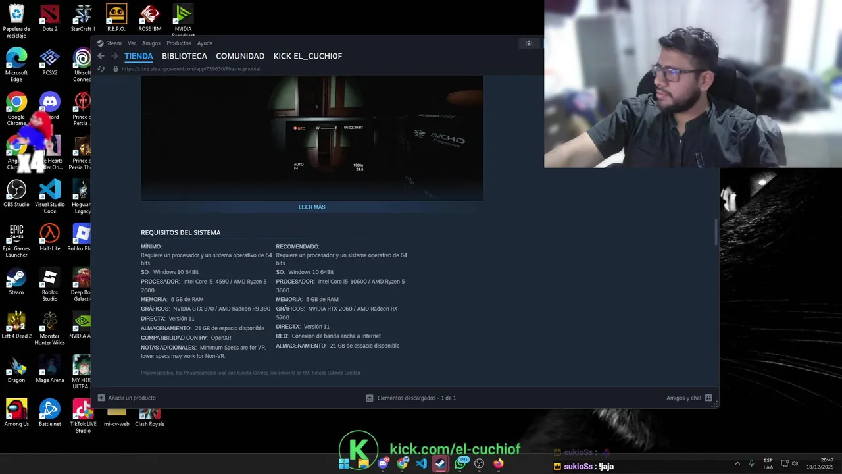The width and height of the screenshot is (842, 474).
Task: Open the mi-cv-web desktop folder
Action: tap(116, 418)
